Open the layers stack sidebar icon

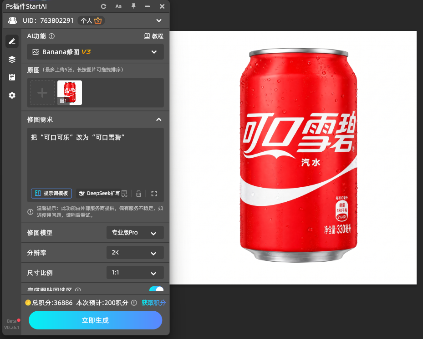12,60
